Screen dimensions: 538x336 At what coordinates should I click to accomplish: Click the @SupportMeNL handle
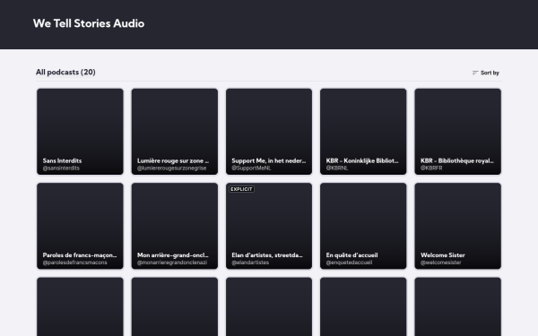click(251, 168)
